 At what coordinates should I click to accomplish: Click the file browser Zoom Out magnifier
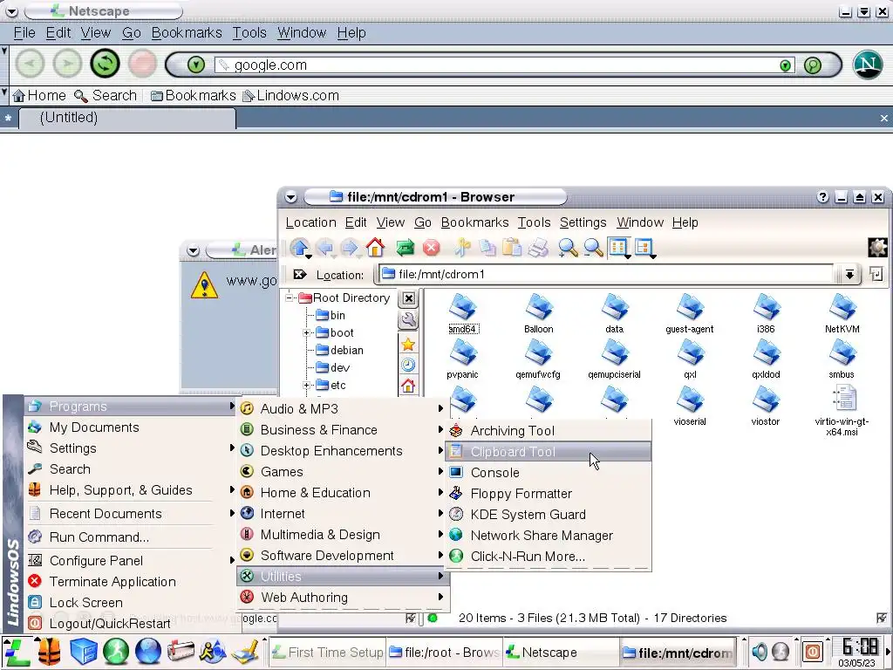point(593,248)
